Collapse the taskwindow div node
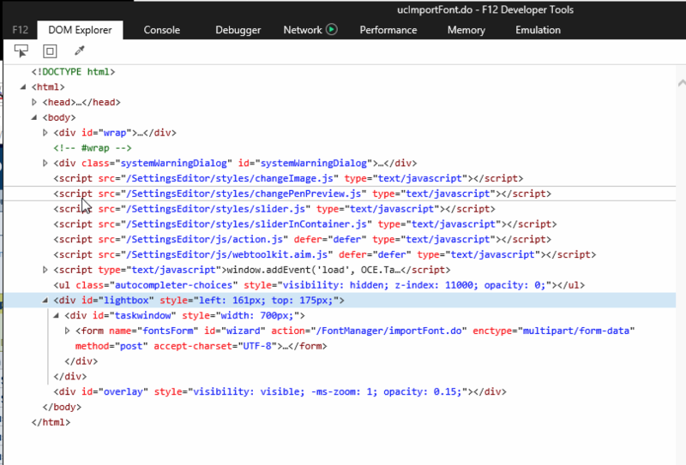The width and height of the screenshot is (686, 465). (x=56, y=315)
